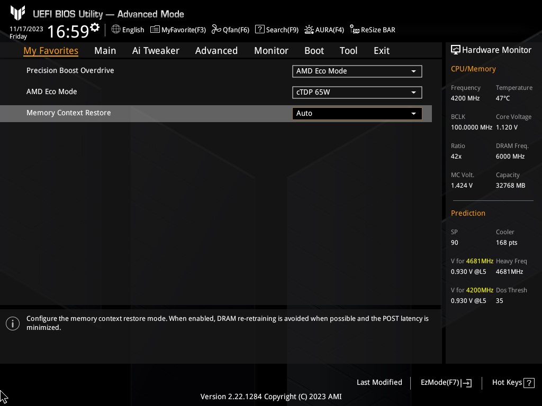Click the 100.0000 MHz BCLK value
This screenshot has width=542, height=406.
[471, 127]
